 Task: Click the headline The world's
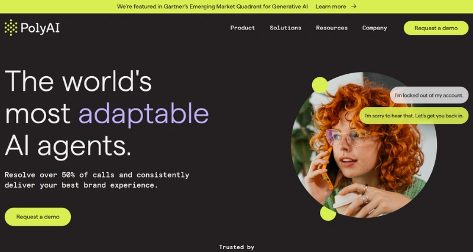point(78,81)
